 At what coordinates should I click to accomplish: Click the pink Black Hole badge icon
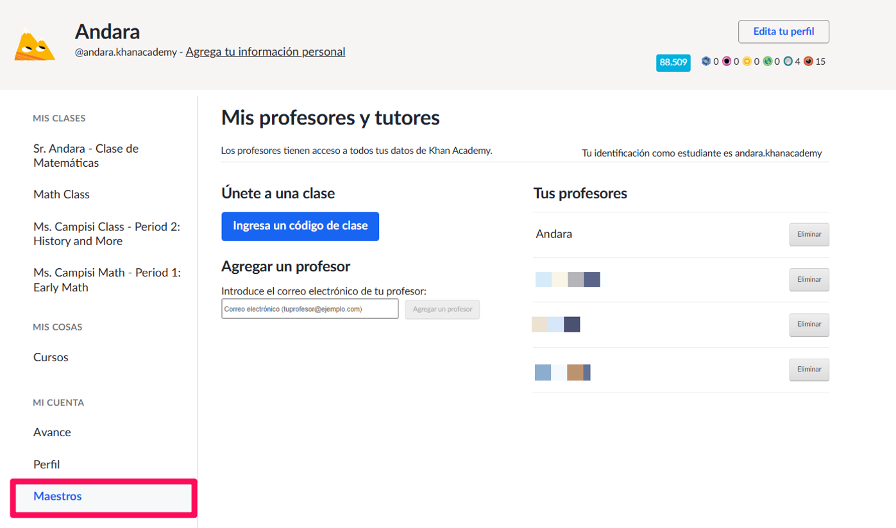pos(727,62)
